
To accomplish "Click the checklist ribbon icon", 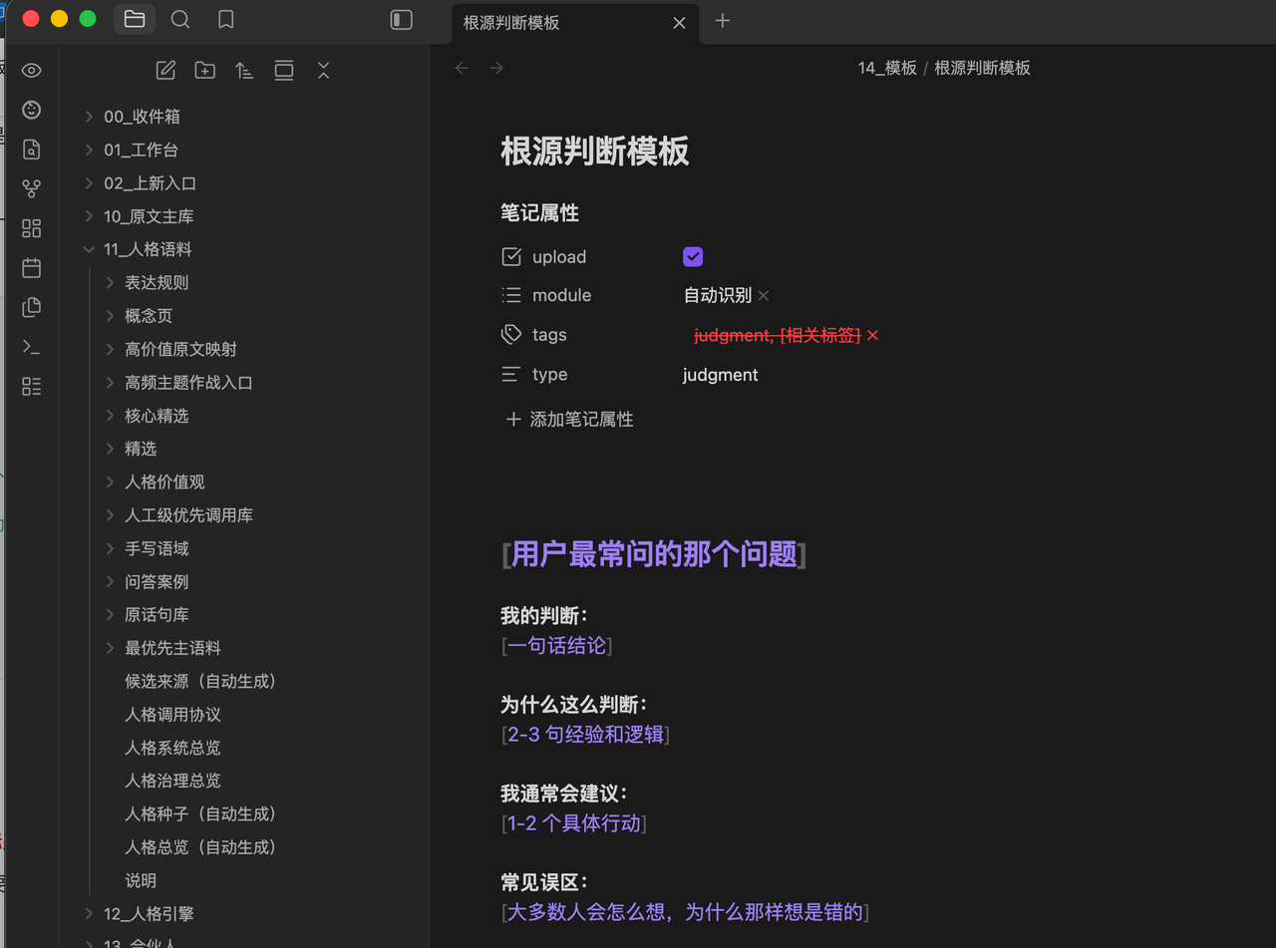I will pos(32,387).
